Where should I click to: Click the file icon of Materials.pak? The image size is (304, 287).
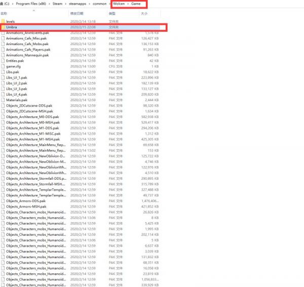3,100
